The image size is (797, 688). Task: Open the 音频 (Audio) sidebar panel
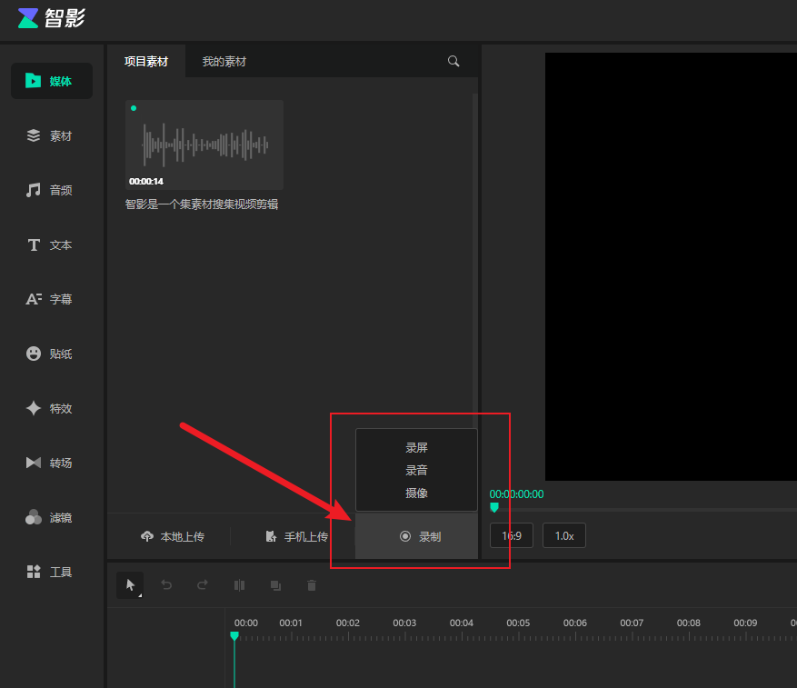click(x=52, y=190)
